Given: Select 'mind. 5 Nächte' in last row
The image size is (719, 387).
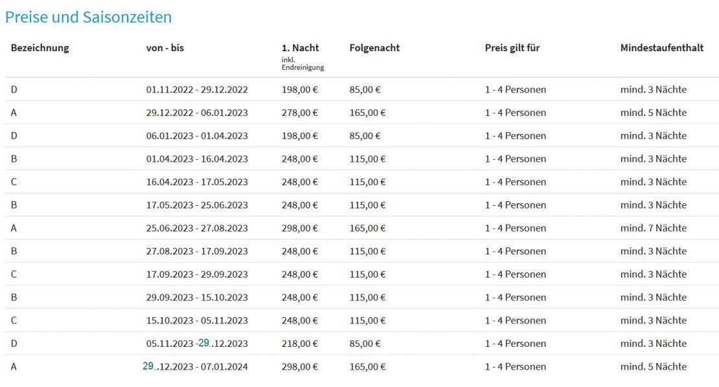Looking at the screenshot, I should click(x=654, y=366).
